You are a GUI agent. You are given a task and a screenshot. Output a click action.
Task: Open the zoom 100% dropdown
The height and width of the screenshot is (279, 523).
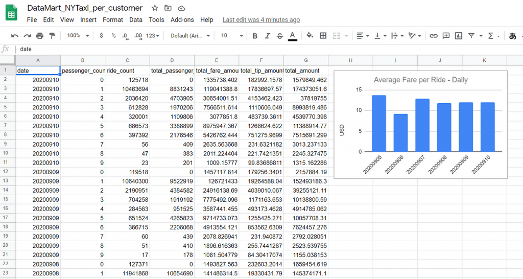pos(78,36)
